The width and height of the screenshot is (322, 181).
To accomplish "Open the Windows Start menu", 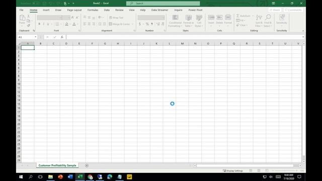I will [21, 176].
